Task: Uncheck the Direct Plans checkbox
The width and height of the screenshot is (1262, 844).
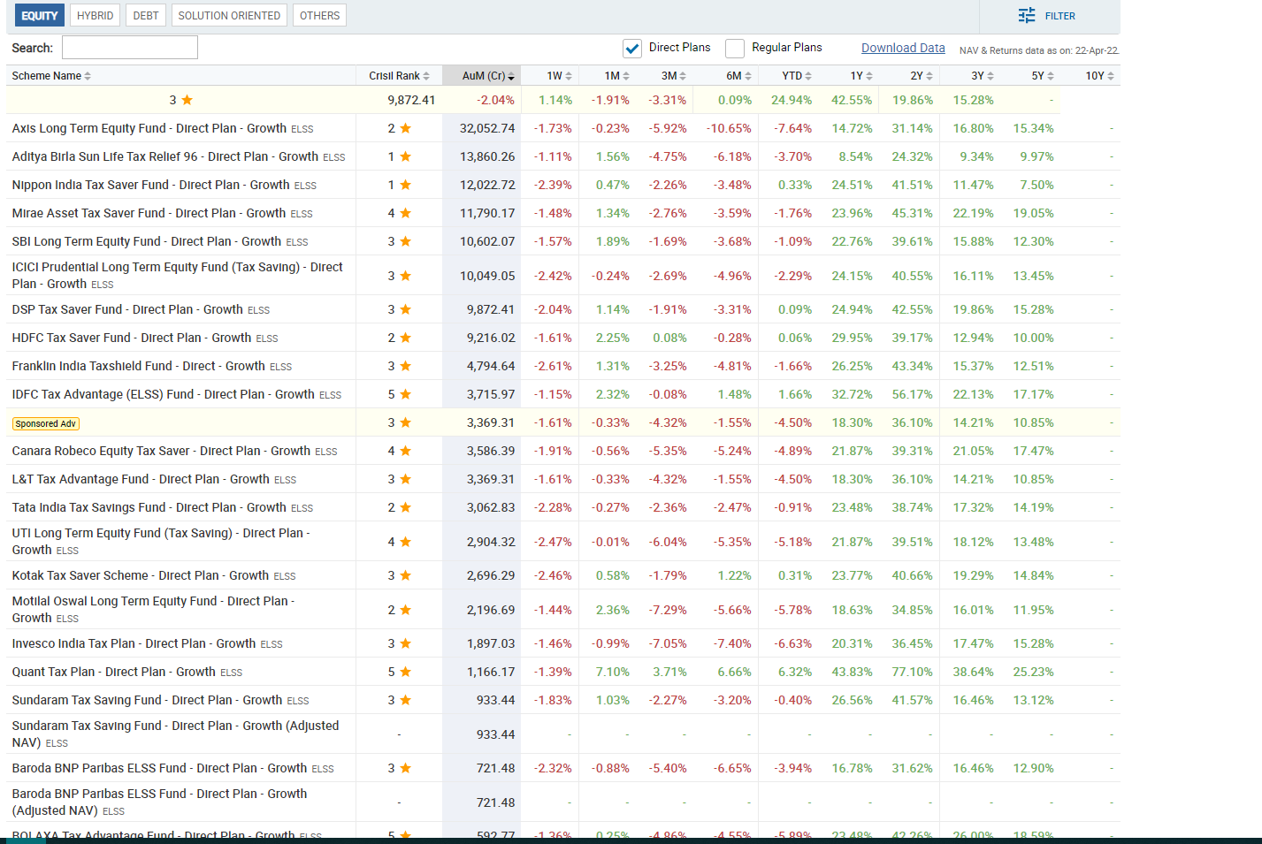Action: pyautogui.click(x=631, y=48)
